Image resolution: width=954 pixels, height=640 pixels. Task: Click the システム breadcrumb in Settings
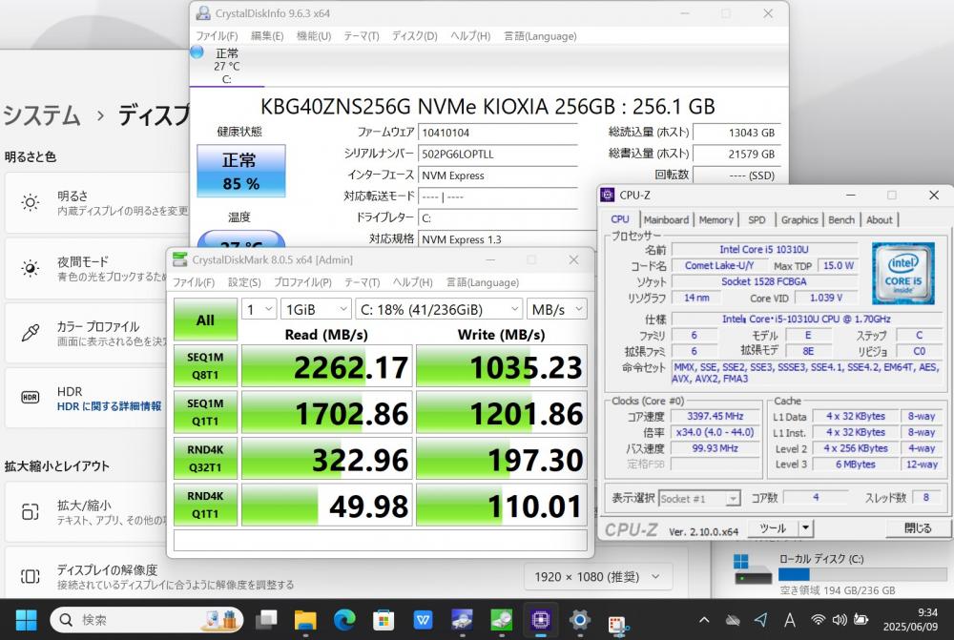click(41, 115)
